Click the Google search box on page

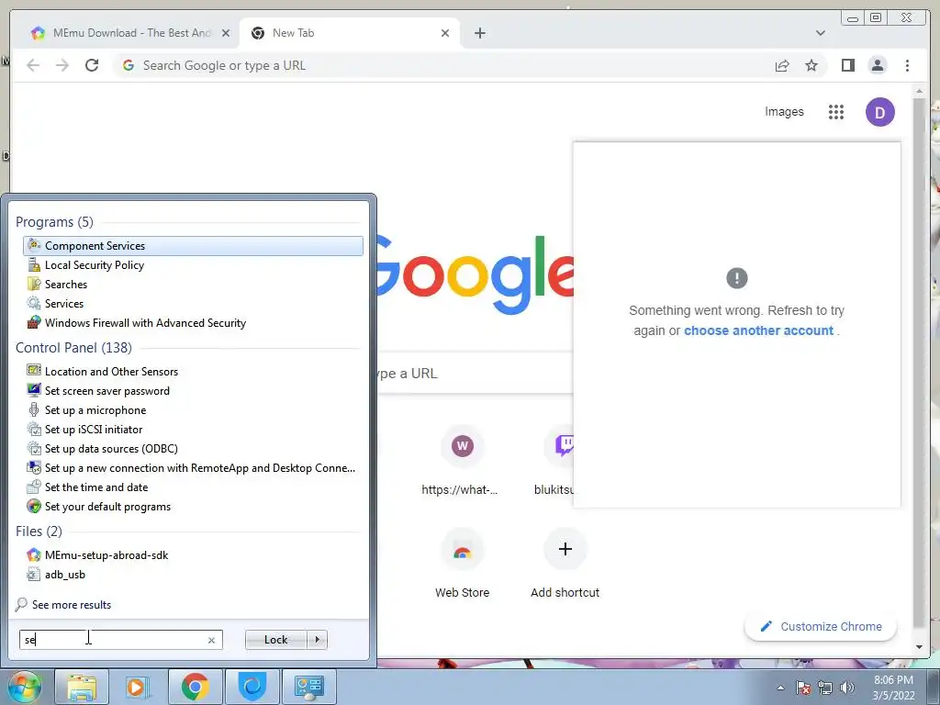tap(474, 373)
